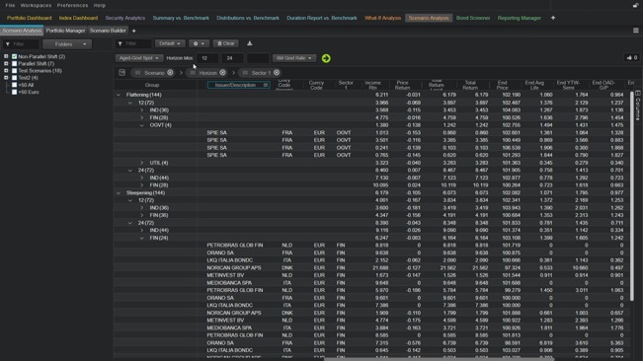Open Columns side panel tab
643x361 pixels.
point(638,106)
